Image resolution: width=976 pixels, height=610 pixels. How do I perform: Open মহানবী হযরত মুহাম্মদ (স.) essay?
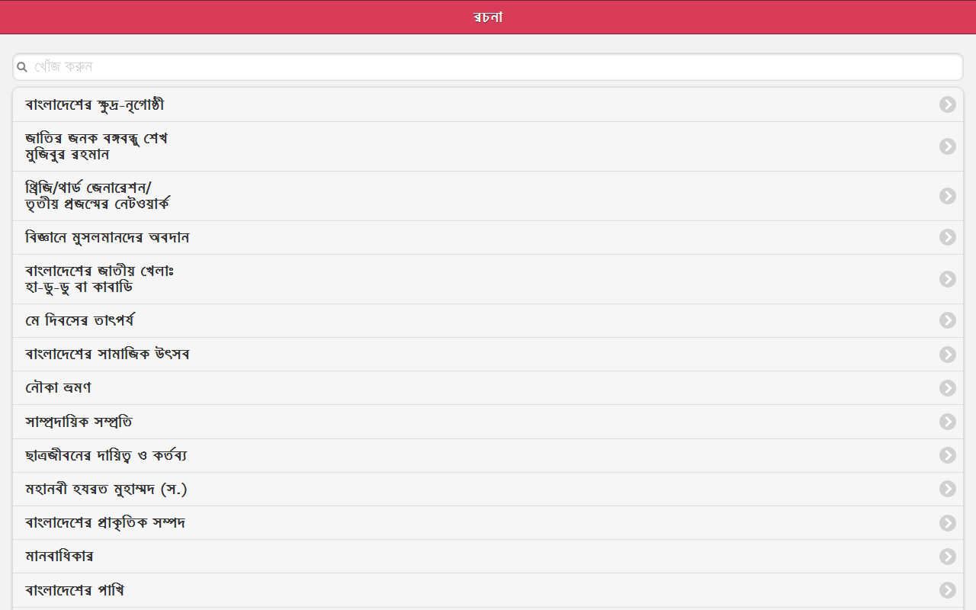(x=107, y=490)
